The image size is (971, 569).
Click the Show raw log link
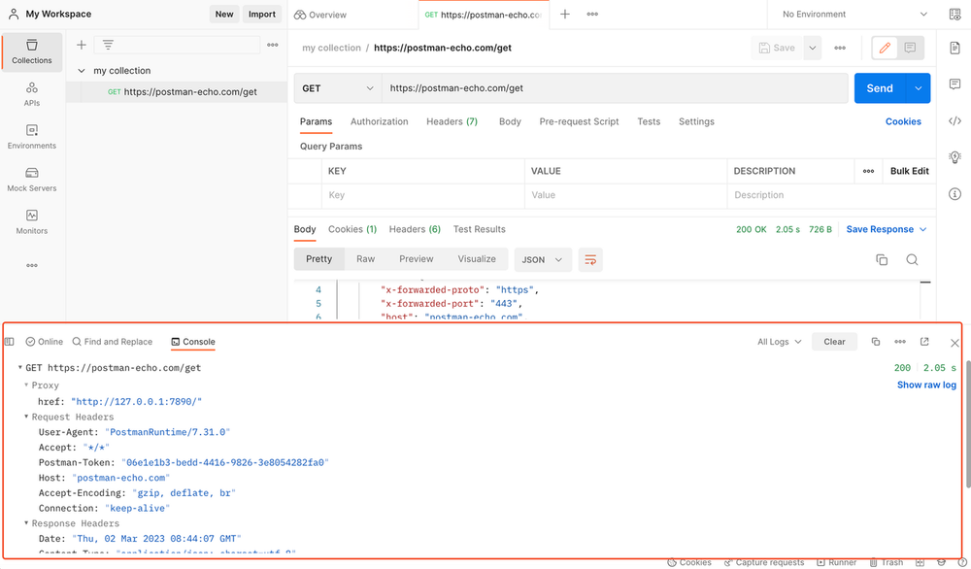click(x=926, y=385)
